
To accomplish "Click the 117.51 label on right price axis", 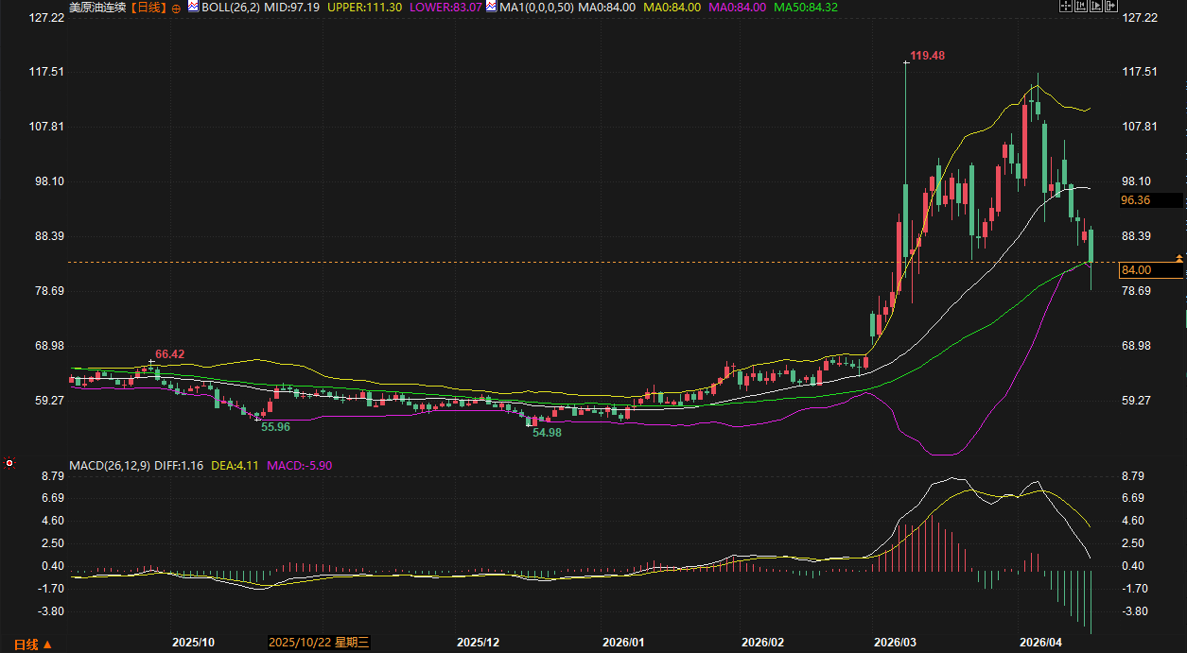I will [x=1139, y=72].
